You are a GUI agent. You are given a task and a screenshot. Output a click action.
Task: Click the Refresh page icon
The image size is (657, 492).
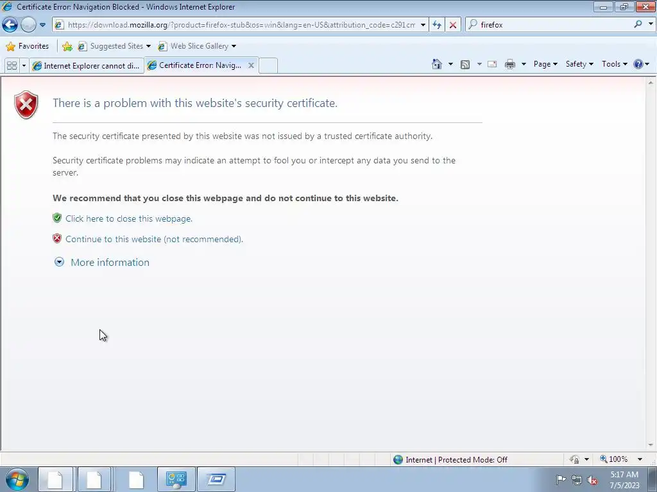point(437,25)
